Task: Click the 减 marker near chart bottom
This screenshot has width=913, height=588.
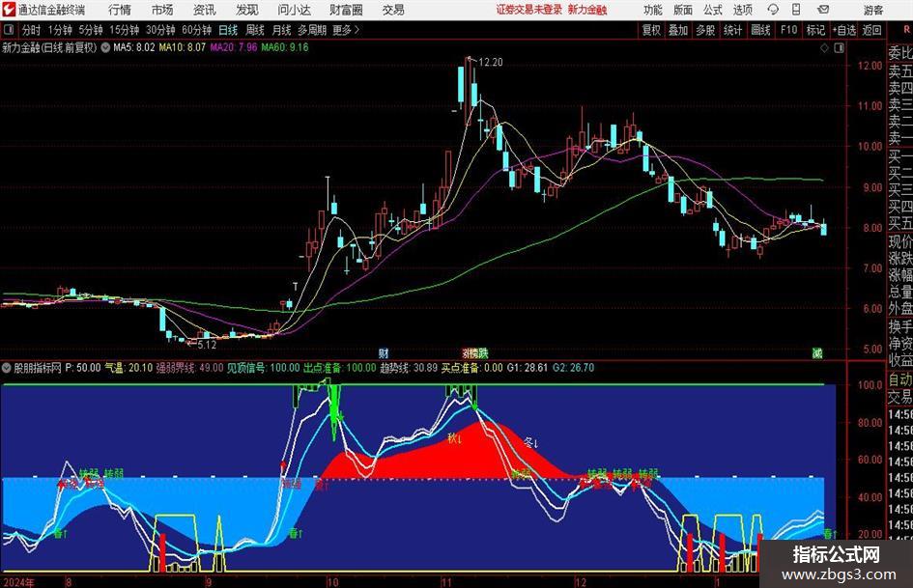Action: 817,353
